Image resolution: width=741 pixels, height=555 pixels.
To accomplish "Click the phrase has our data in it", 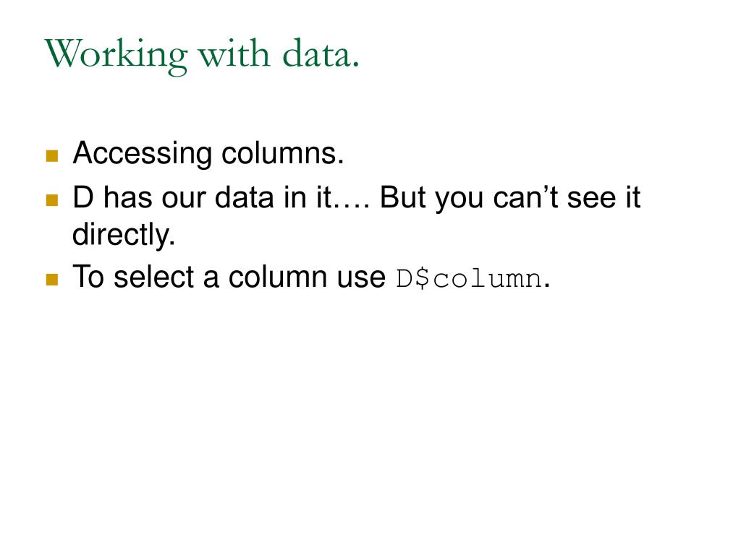I will click(217, 197).
